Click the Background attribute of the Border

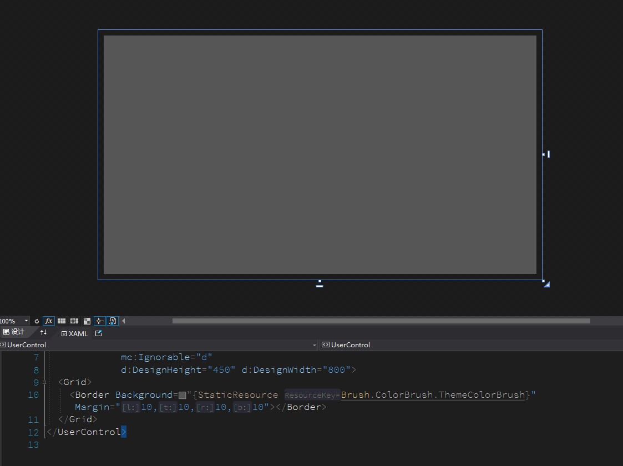144,395
